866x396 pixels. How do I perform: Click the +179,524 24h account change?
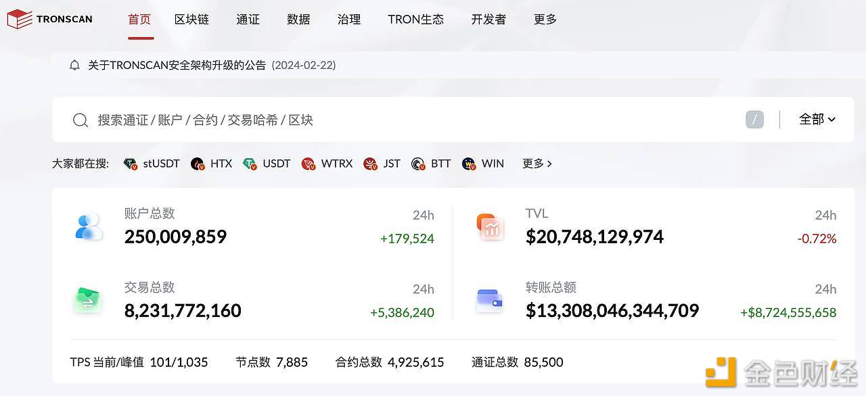[x=407, y=239]
